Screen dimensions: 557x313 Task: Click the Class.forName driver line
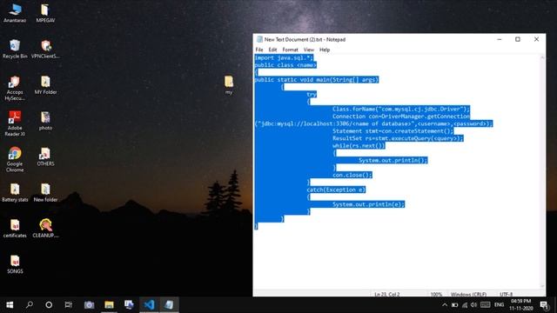tap(401, 109)
